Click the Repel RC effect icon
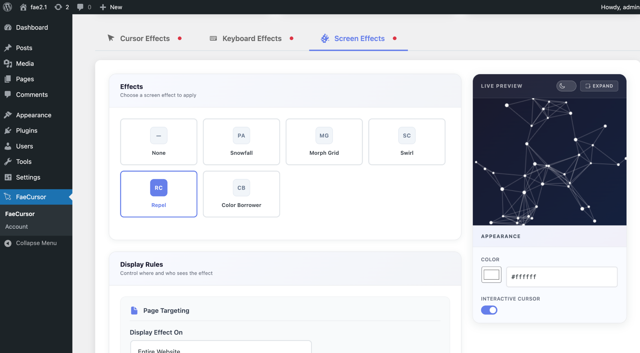 [159, 188]
